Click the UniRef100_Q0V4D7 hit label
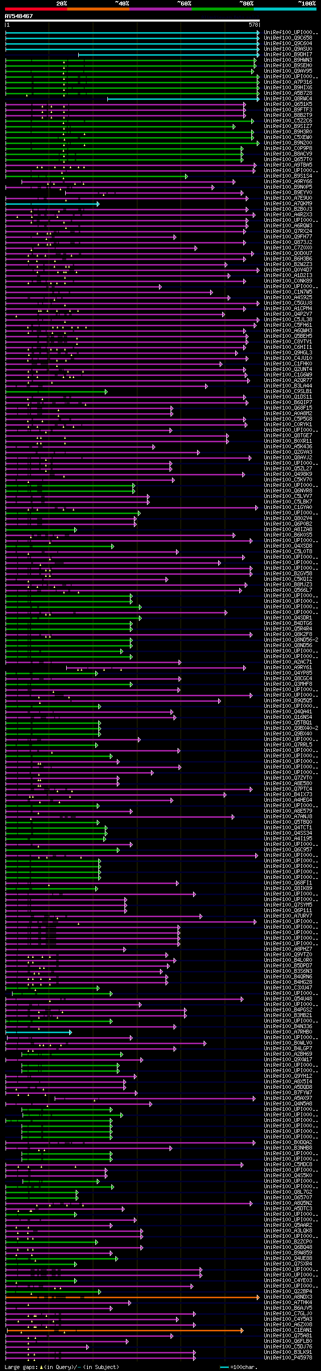This screenshot has width=321, height=1371. [x=288, y=270]
